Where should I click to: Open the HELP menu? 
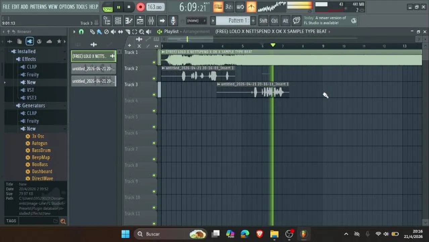94,7
